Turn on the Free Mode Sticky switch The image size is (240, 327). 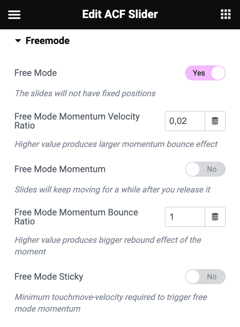pos(205,277)
